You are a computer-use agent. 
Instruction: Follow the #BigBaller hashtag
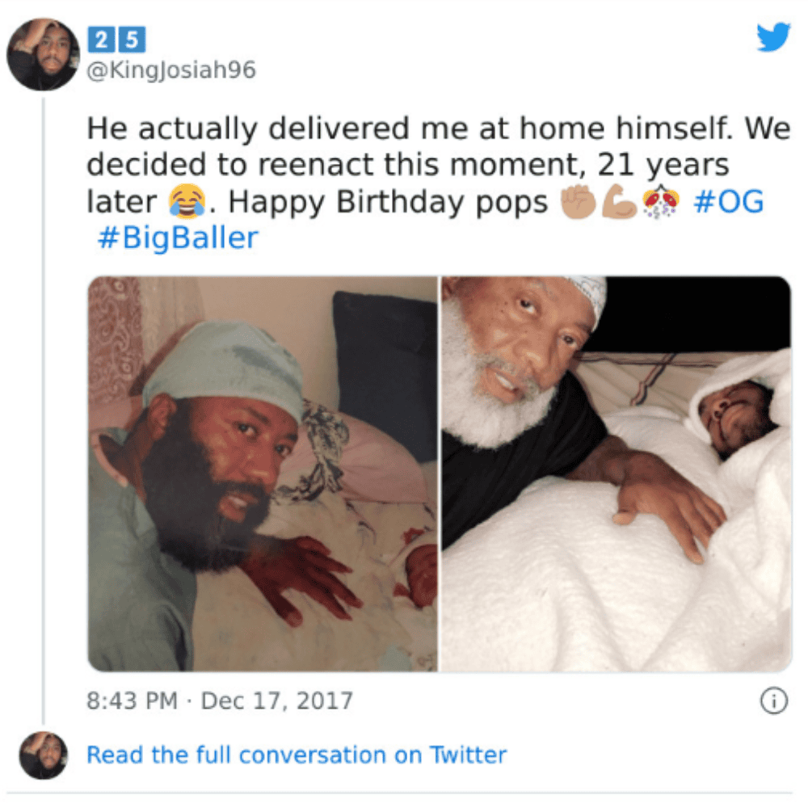179,238
